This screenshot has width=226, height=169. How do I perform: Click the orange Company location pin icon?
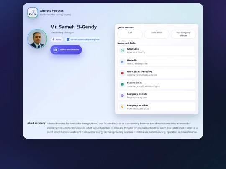(x=122, y=107)
